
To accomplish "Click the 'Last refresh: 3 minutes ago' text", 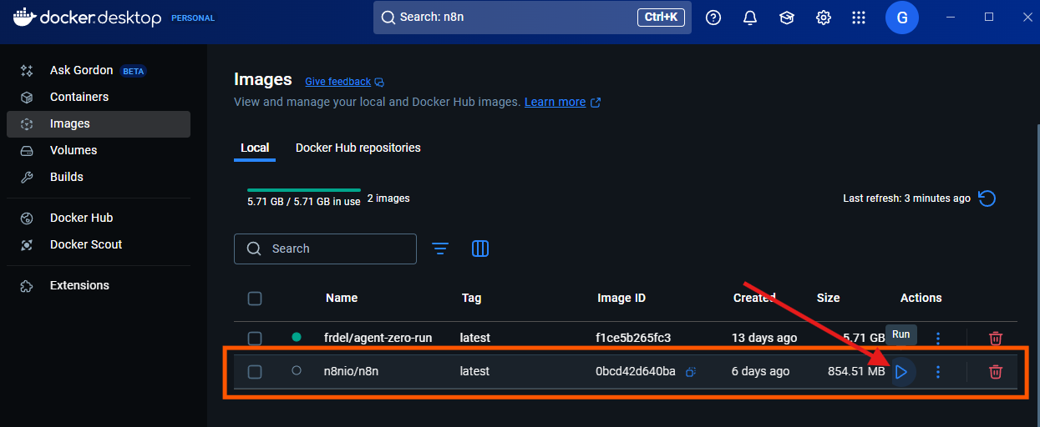I will [907, 198].
